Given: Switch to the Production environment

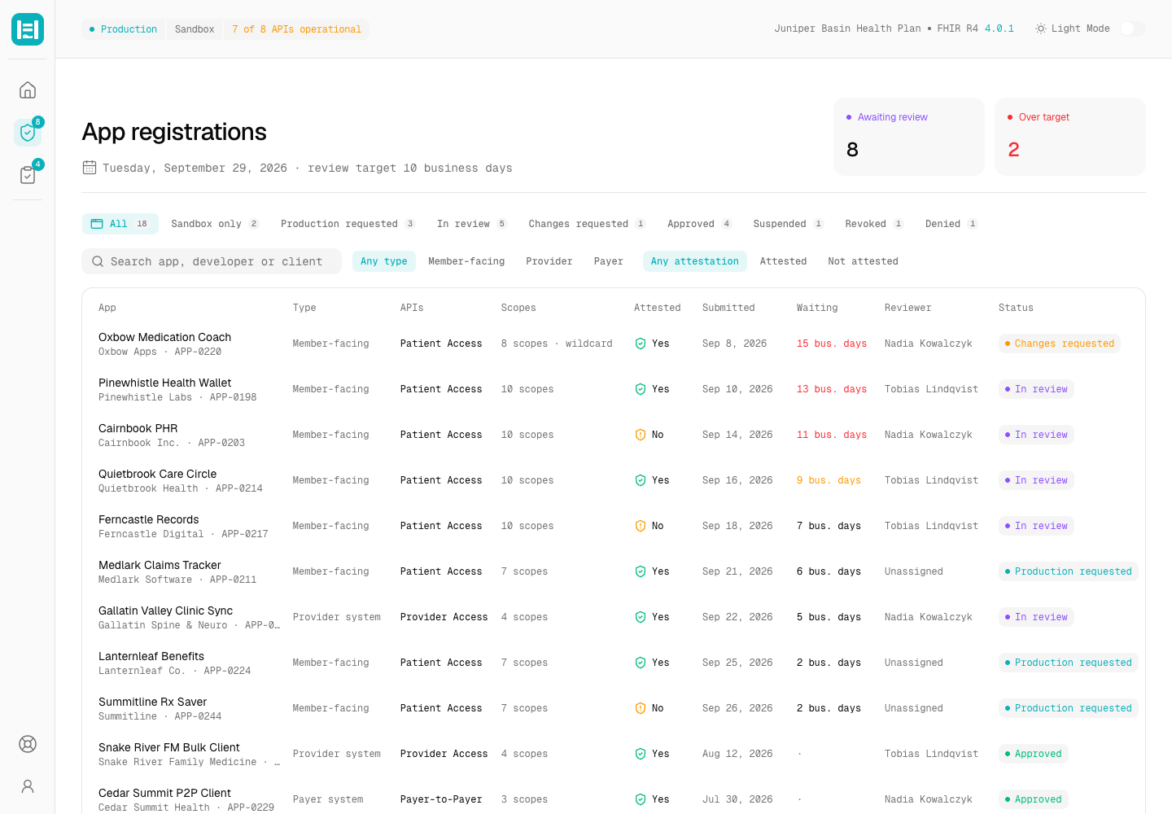Looking at the screenshot, I should (x=124, y=29).
